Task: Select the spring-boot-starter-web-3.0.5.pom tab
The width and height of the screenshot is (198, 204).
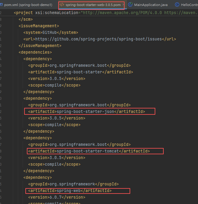Action: coord(93,5)
